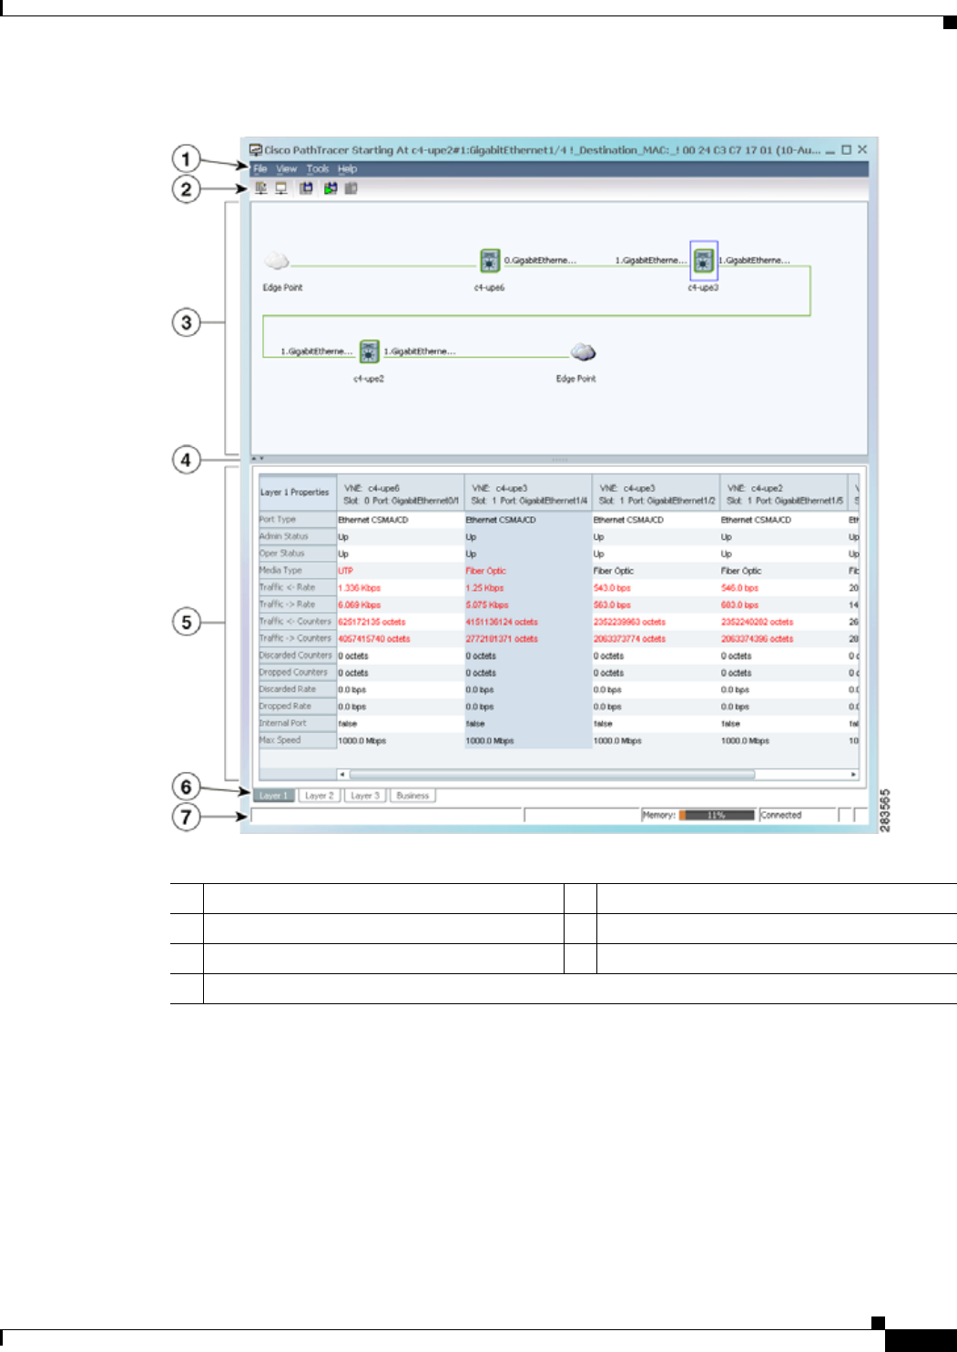The image size is (957, 1352).
Task: Click the blue save-disk toolbar icon
Action: (306, 188)
